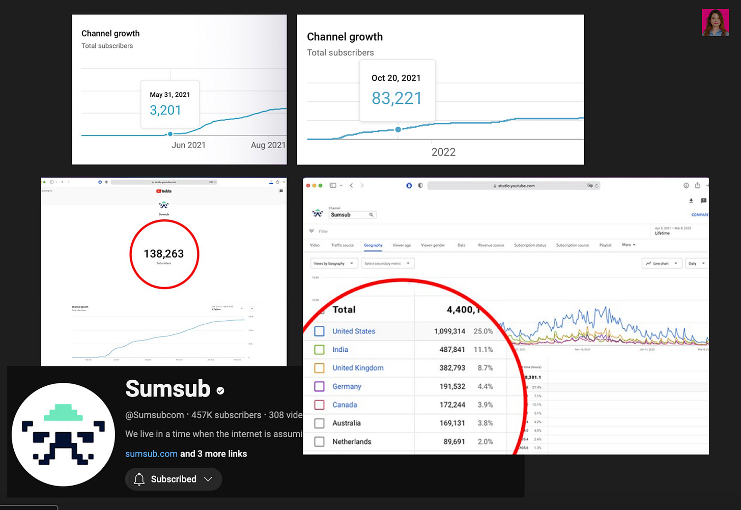Switch to the Geography tab
Image resolution: width=741 pixels, height=510 pixels.
[x=373, y=245]
